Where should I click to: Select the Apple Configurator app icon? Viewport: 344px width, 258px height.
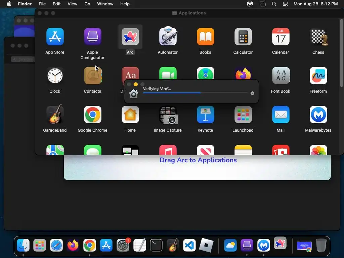click(x=92, y=37)
